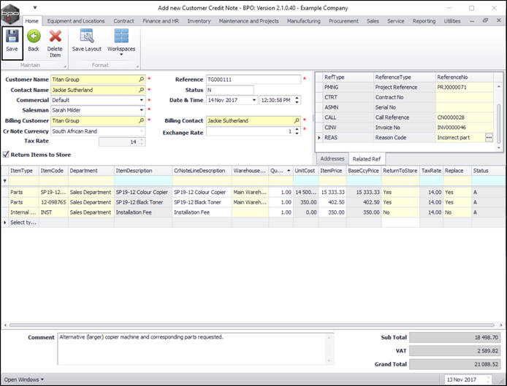Click the Qu... quantity column header

tap(281, 171)
